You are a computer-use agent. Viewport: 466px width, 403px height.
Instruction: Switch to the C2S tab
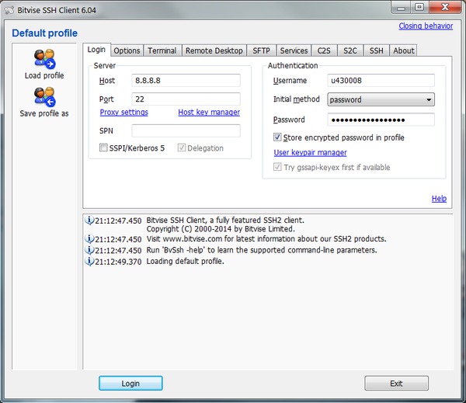point(324,50)
